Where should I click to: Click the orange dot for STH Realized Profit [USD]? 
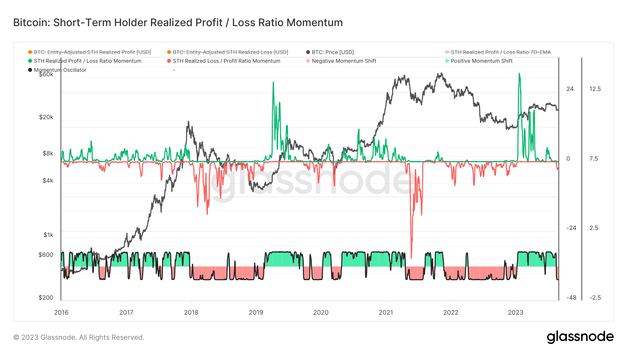click(x=30, y=52)
